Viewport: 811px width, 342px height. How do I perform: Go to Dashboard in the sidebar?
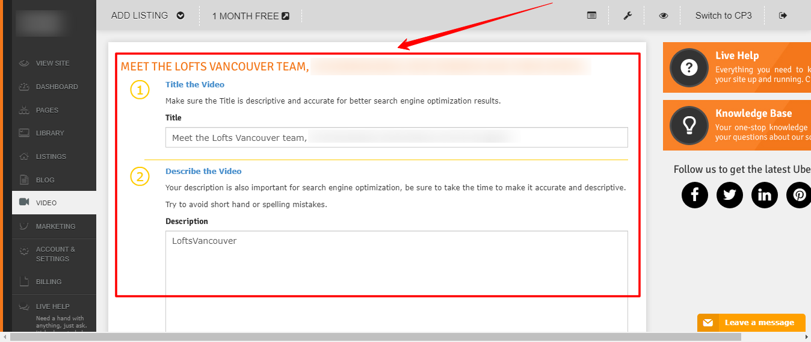tap(57, 87)
